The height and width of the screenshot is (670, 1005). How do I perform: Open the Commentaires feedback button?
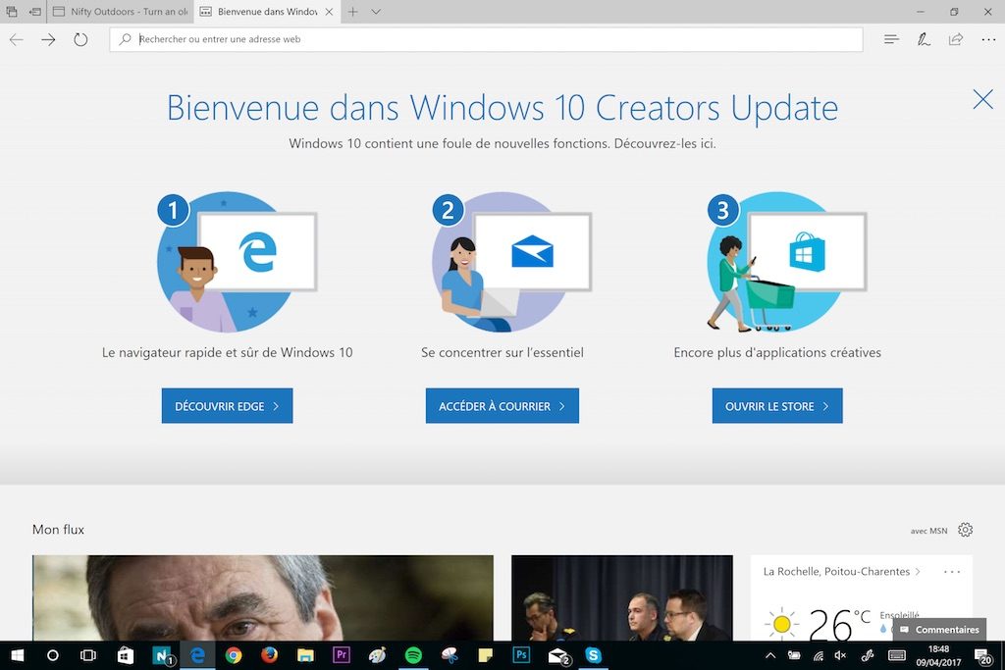pyautogui.click(x=939, y=630)
